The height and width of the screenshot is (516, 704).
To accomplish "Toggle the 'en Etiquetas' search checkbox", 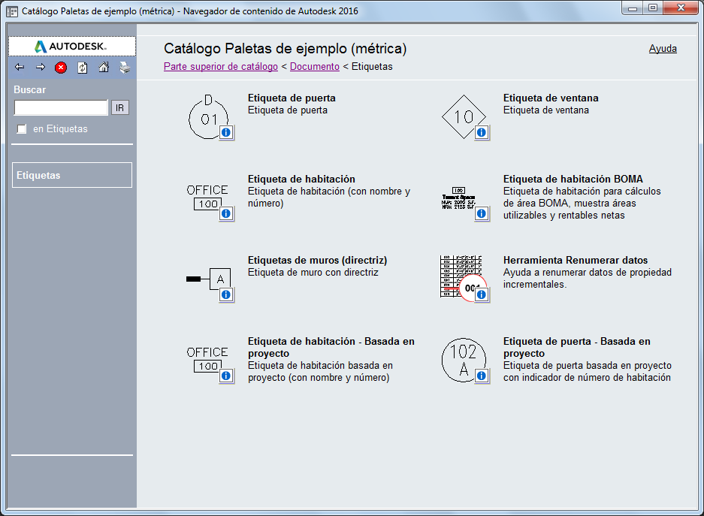I will point(22,129).
